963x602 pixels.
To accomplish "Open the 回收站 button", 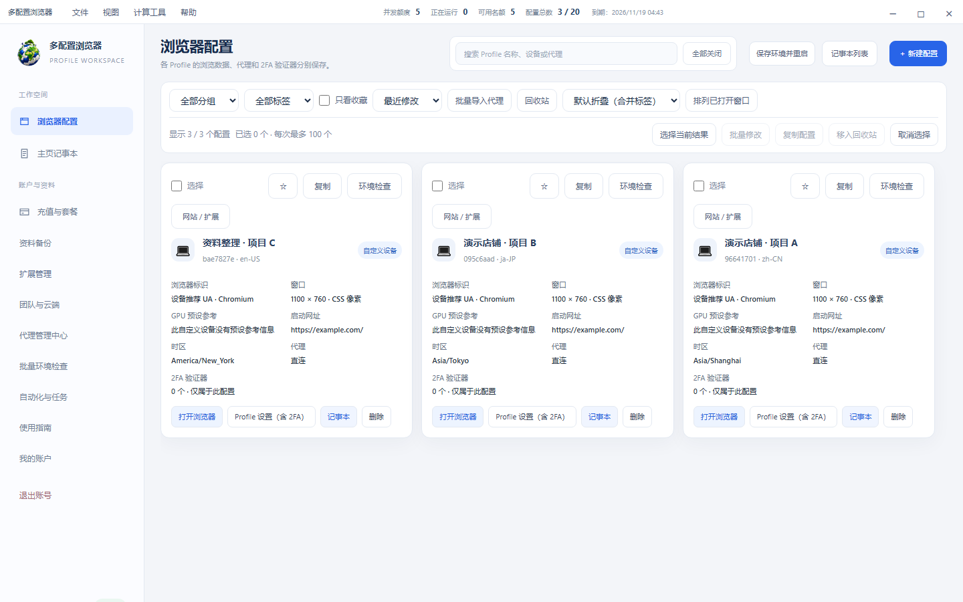I will (537, 101).
